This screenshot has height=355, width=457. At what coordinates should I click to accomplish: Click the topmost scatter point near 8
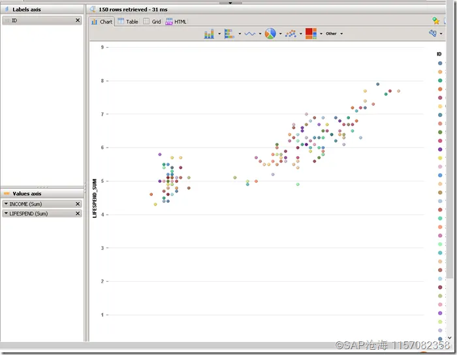click(x=378, y=84)
